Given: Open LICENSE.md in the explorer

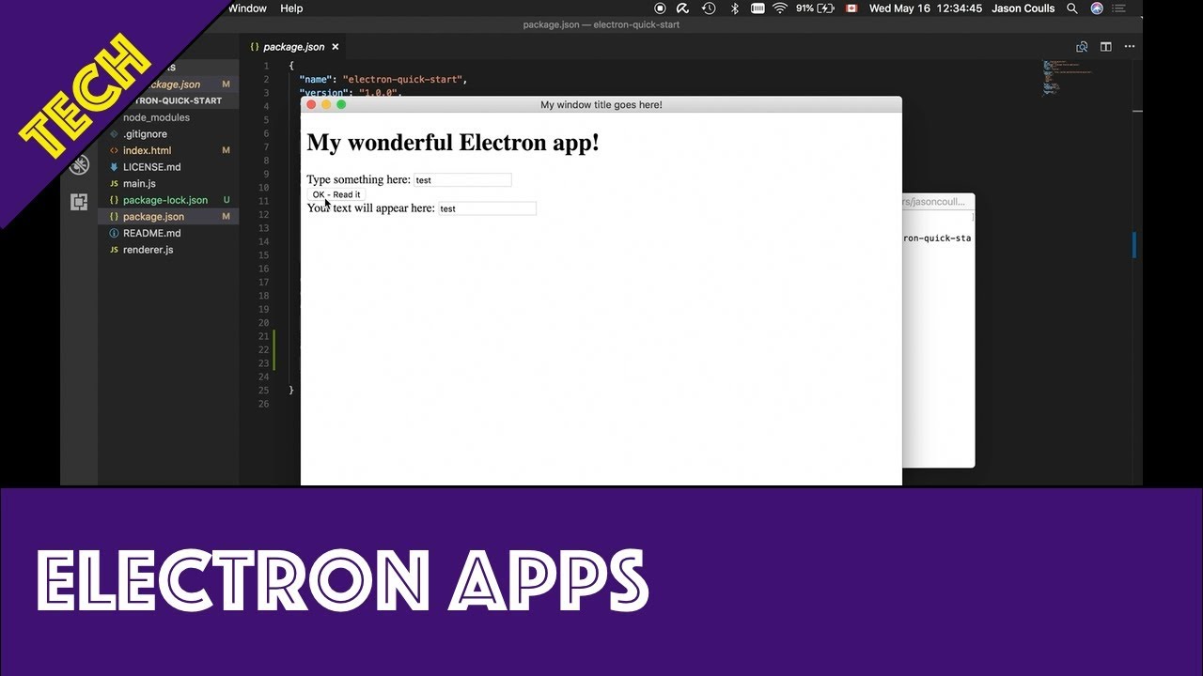Looking at the screenshot, I should click(x=168, y=167).
